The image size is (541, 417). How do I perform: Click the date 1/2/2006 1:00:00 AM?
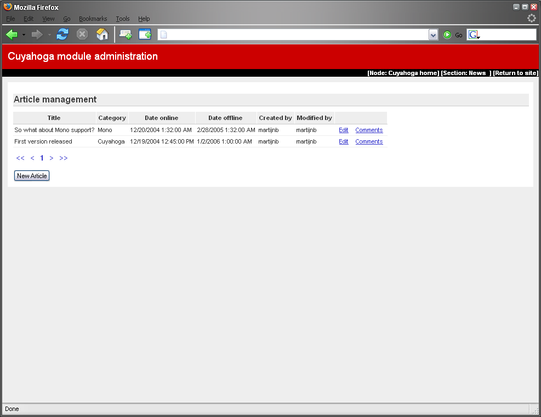[x=224, y=141]
